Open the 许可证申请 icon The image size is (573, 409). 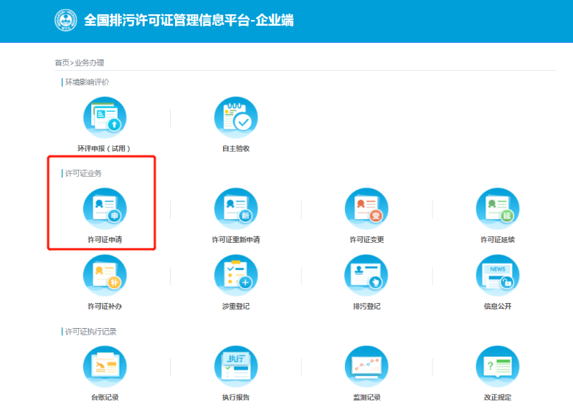pyautogui.click(x=105, y=209)
